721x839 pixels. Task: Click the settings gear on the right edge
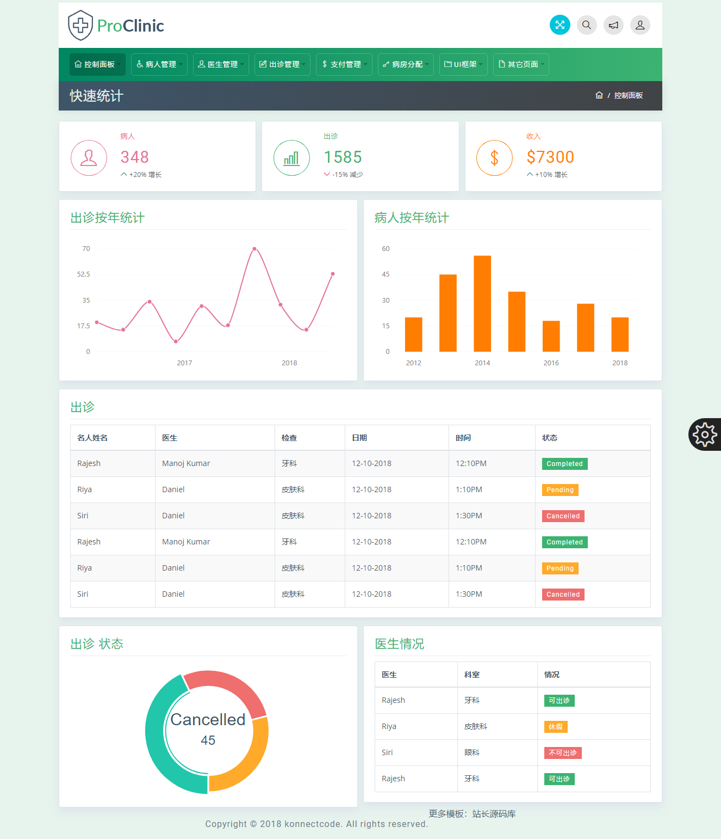pos(705,434)
